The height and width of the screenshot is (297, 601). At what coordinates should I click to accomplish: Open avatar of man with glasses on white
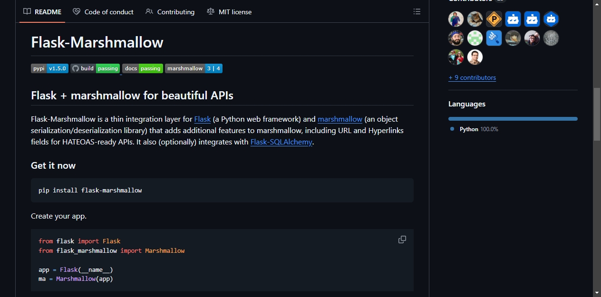[x=475, y=57]
